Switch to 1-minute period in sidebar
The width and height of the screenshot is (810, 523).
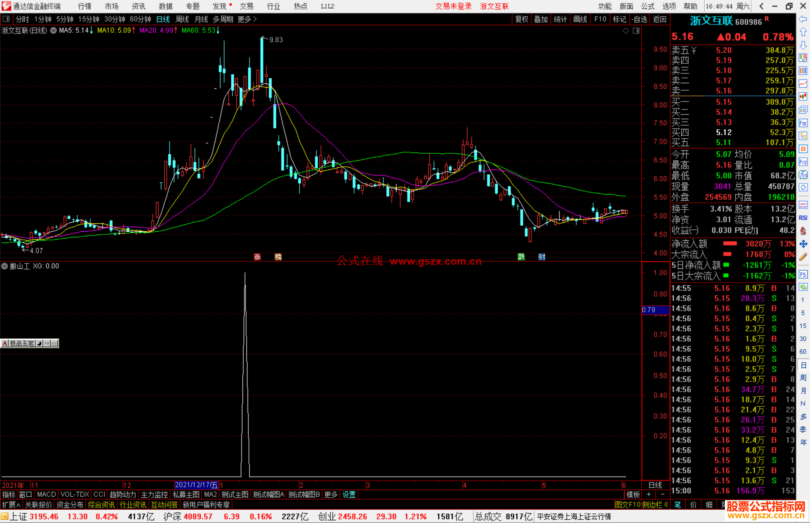[803, 300]
